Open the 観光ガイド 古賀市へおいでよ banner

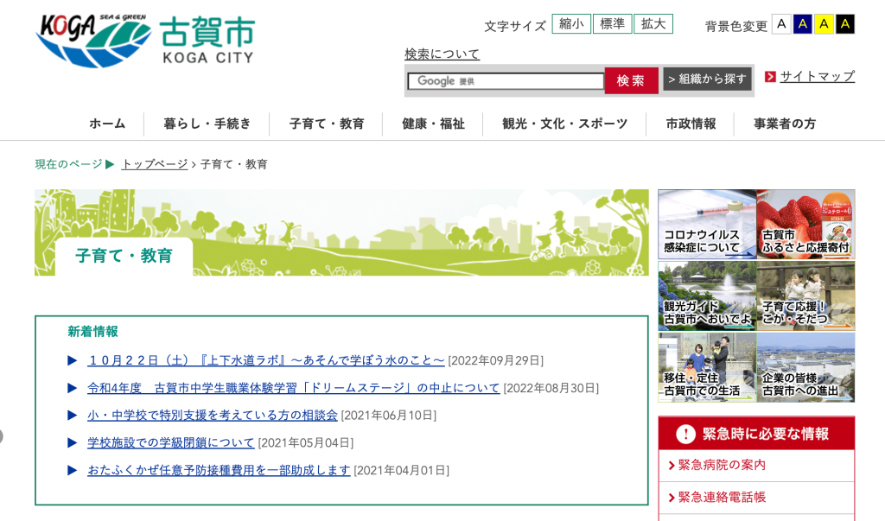[707, 295]
